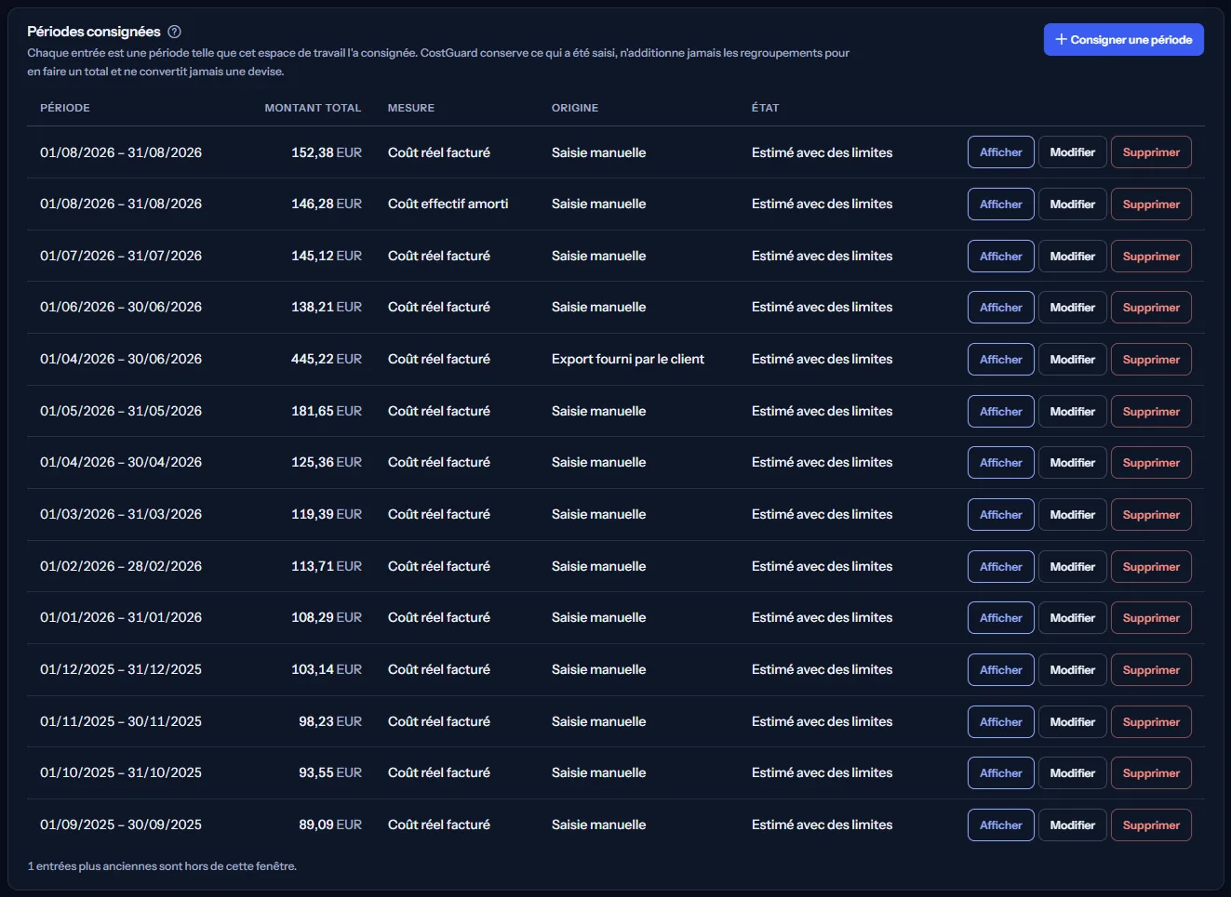Click the PÉRIODE column header
This screenshot has width=1231, height=897.
65,108
